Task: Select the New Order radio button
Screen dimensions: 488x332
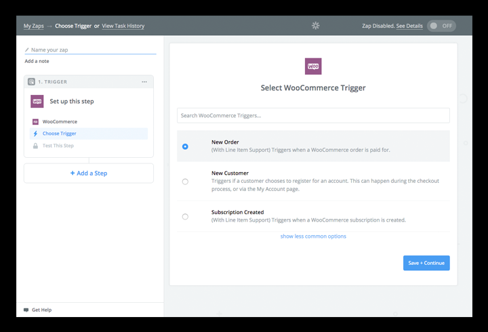Action: tap(185, 146)
